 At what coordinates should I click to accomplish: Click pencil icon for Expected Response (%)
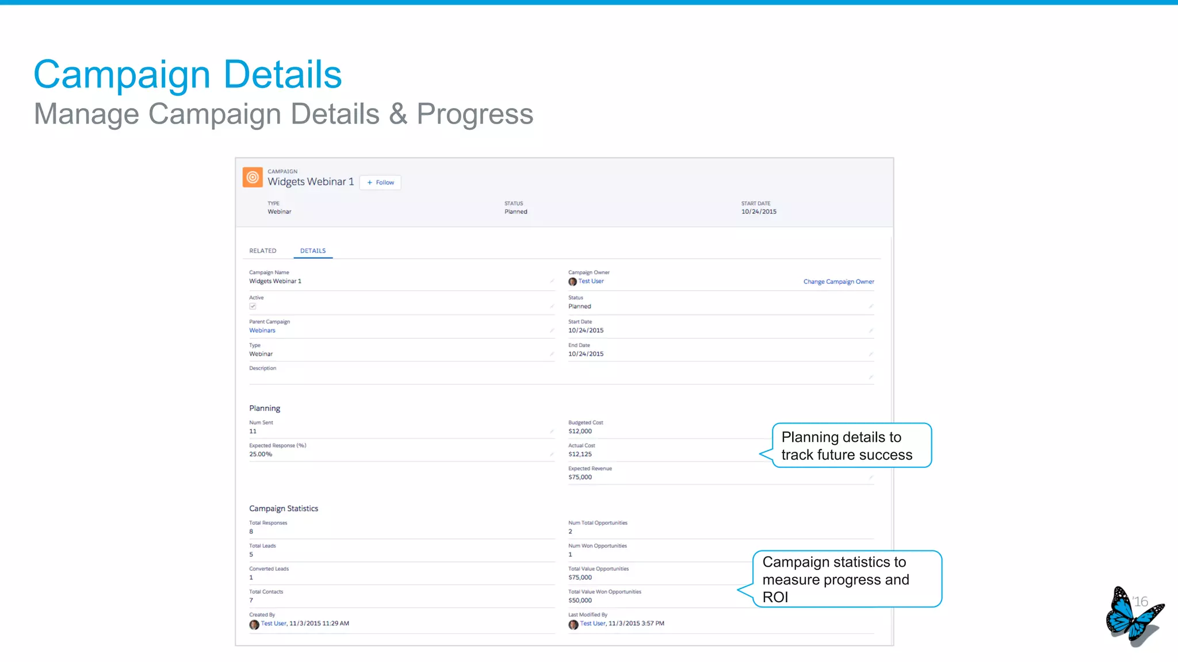[x=552, y=454]
